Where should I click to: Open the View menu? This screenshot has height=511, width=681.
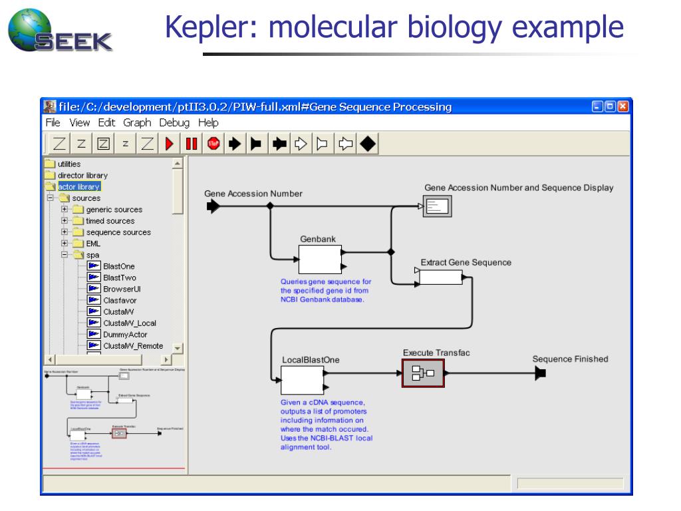[80, 123]
